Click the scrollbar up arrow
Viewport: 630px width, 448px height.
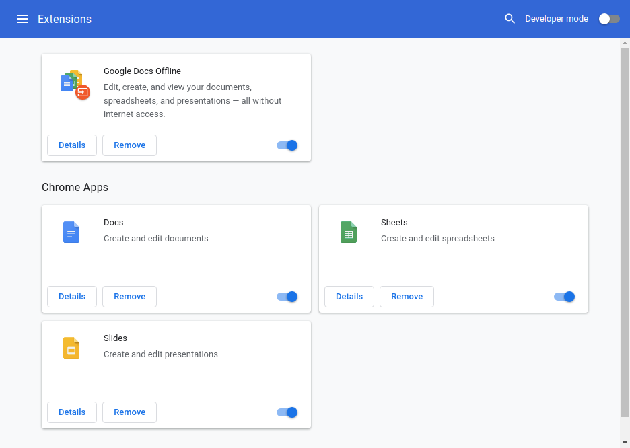click(x=625, y=43)
